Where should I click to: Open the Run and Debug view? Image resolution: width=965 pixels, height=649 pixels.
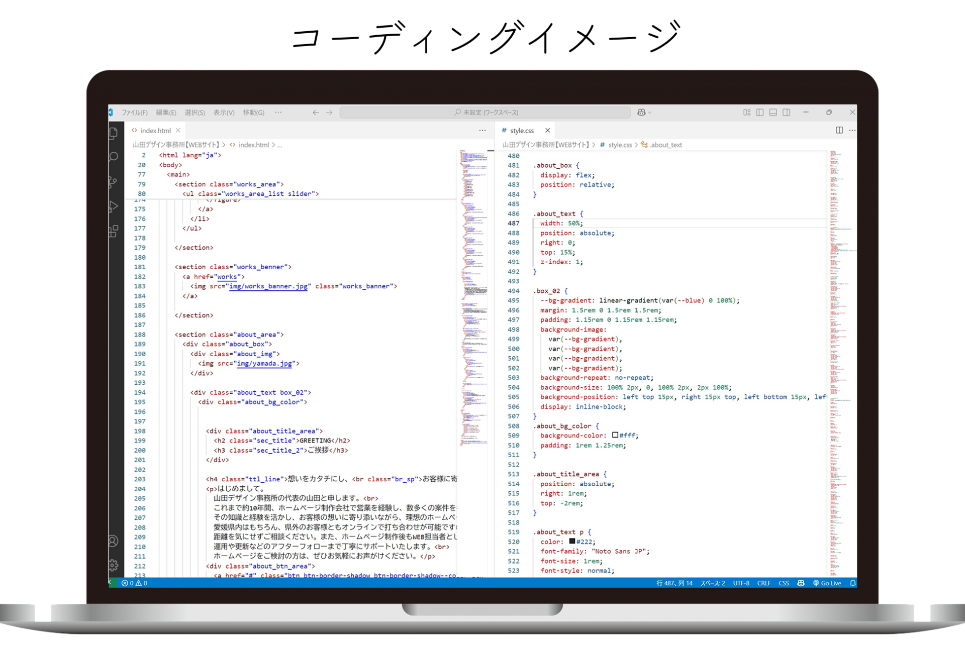[x=114, y=206]
